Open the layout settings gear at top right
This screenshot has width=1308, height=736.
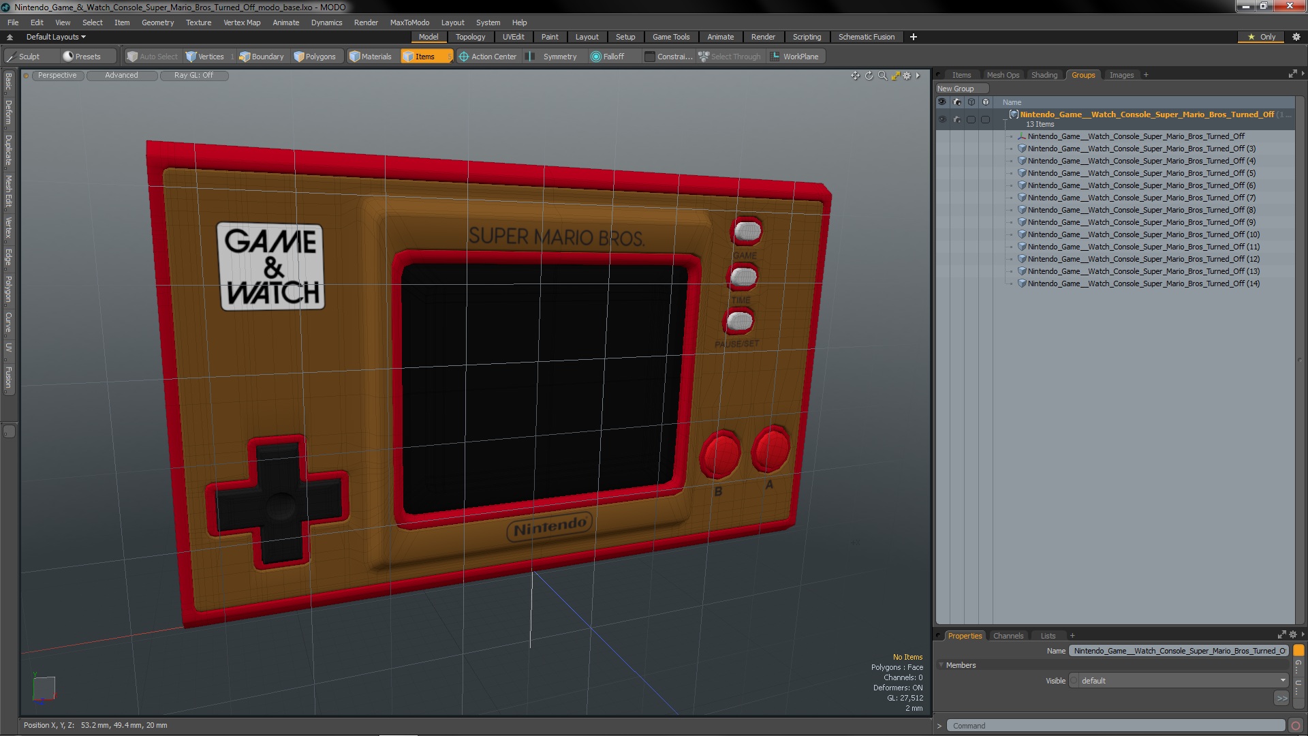1296,37
